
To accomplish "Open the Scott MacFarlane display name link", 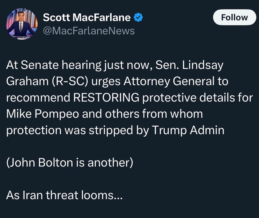I will 87,17.
